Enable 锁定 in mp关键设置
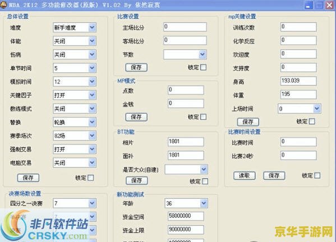 (x=312, y=122)
